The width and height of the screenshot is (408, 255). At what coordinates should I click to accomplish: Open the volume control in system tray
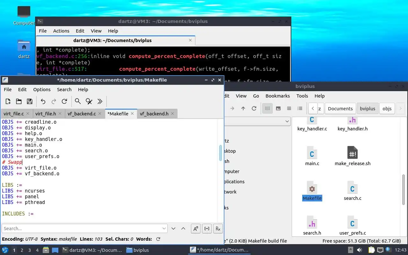pyautogui.click(x=360, y=250)
